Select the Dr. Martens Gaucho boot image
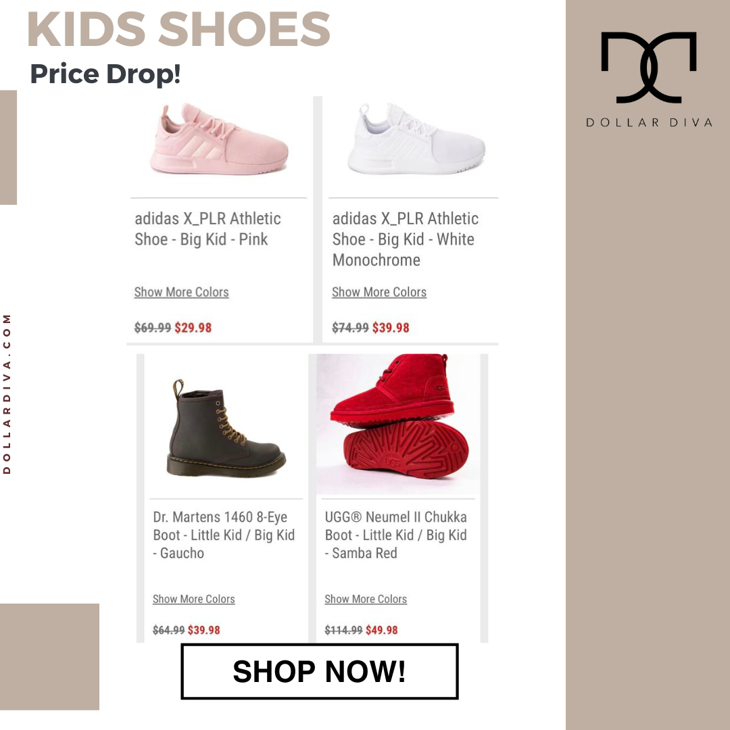 click(226, 429)
